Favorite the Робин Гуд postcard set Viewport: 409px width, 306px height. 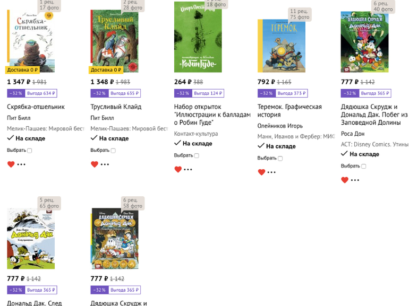tap(178, 170)
